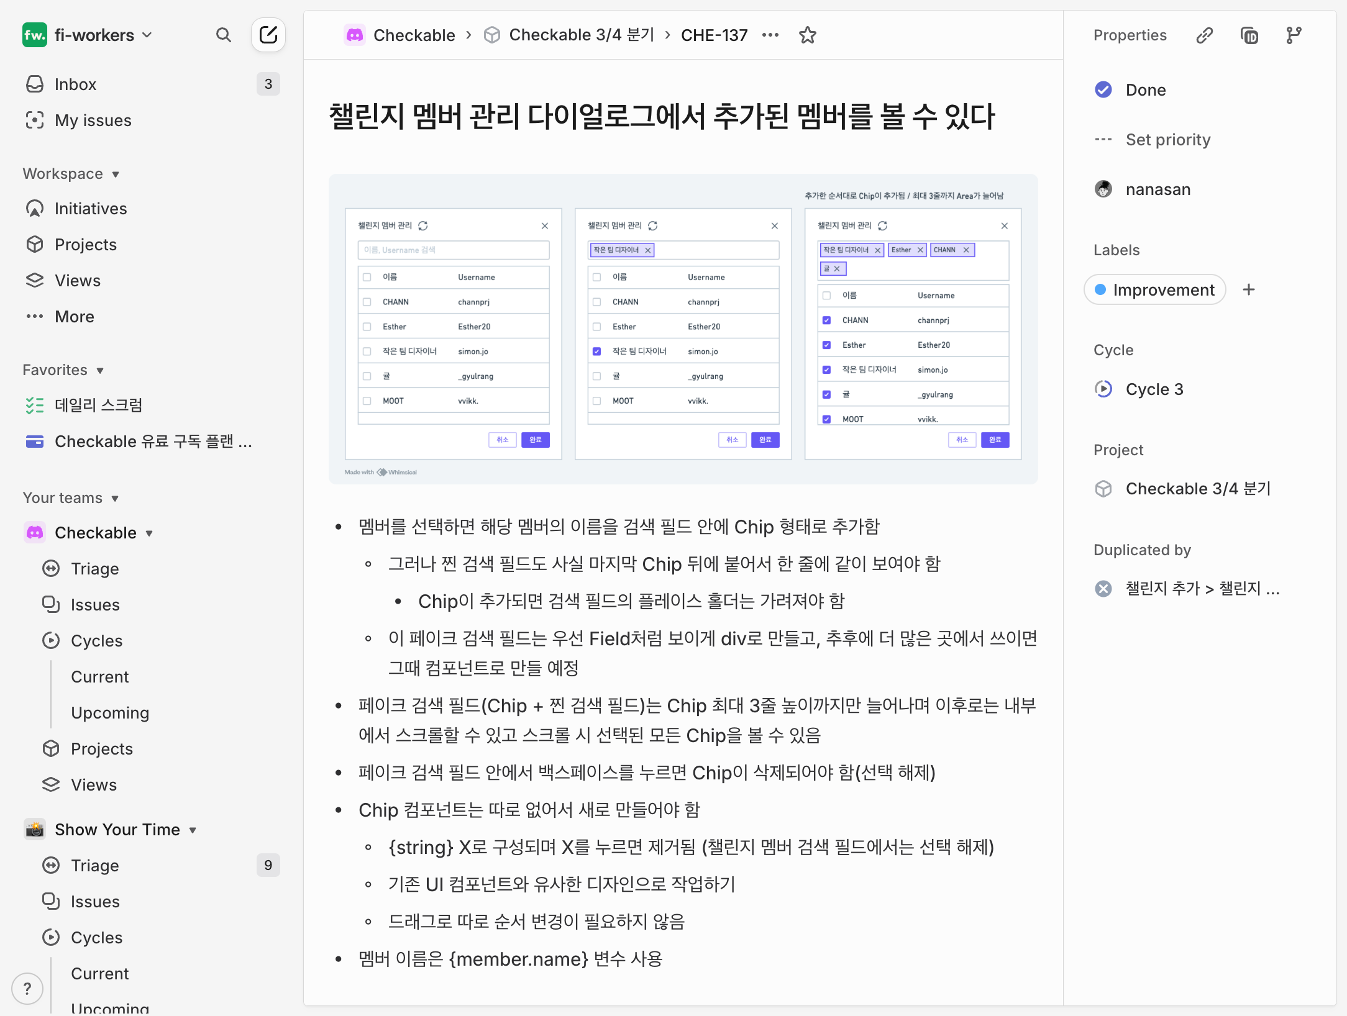The width and height of the screenshot is (1347, 1016).
Task: Collapse the Show Your Time team
Action: [193, 830]
